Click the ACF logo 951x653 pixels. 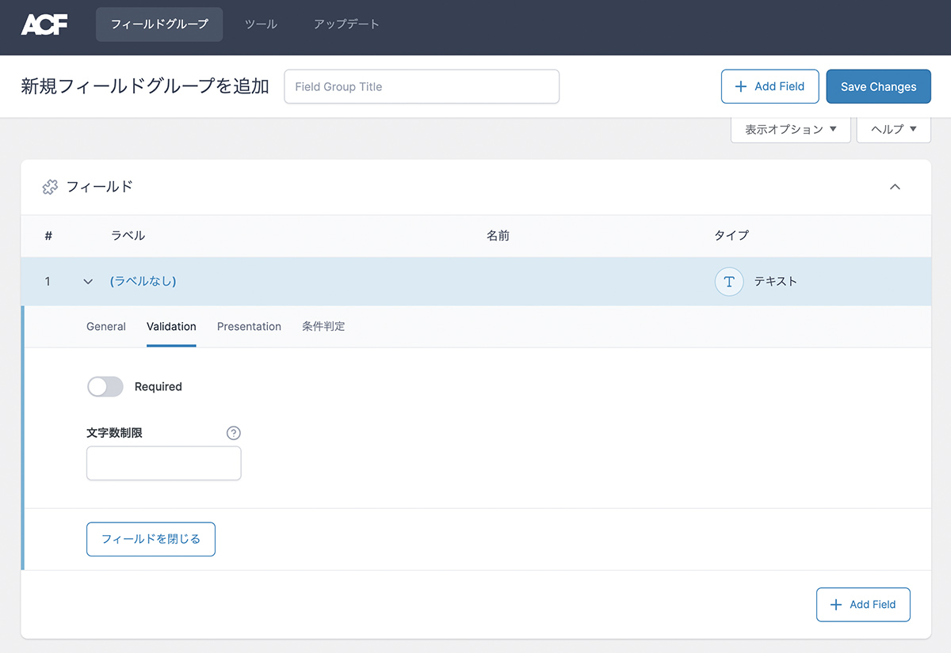click(x=44, y=25)
